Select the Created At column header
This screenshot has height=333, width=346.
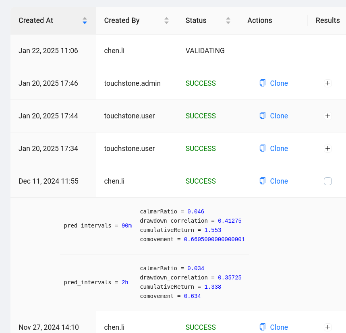click(35, 20)
